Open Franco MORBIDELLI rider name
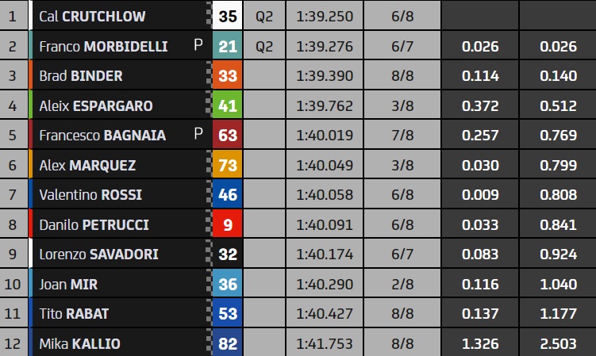The height and width of the screenshot is (356, 596). click(x=103, y=46)
